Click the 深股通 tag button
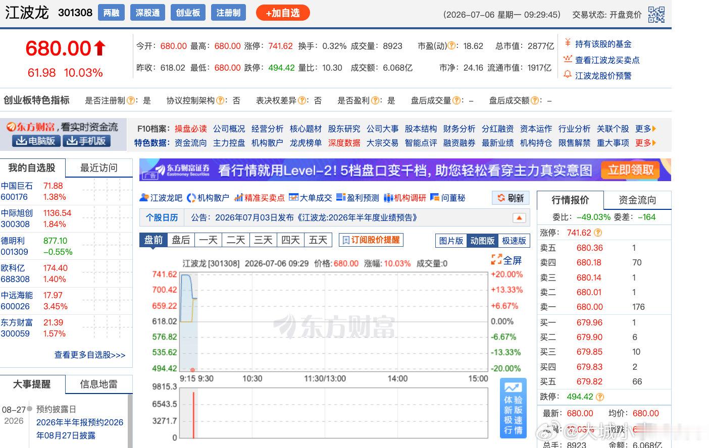The height and width of the screenshot is (448, 710). coord(147,13)
